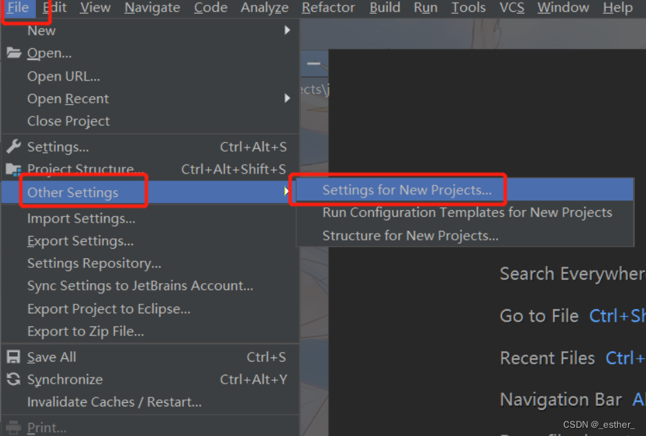Screen dimensions: 646x436
Task: Open the Edit menu
Action: coord(54,8)
